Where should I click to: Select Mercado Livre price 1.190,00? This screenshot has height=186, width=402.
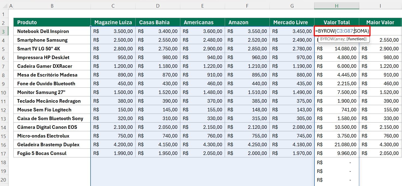pyautogui.click(x=292, y=66)
